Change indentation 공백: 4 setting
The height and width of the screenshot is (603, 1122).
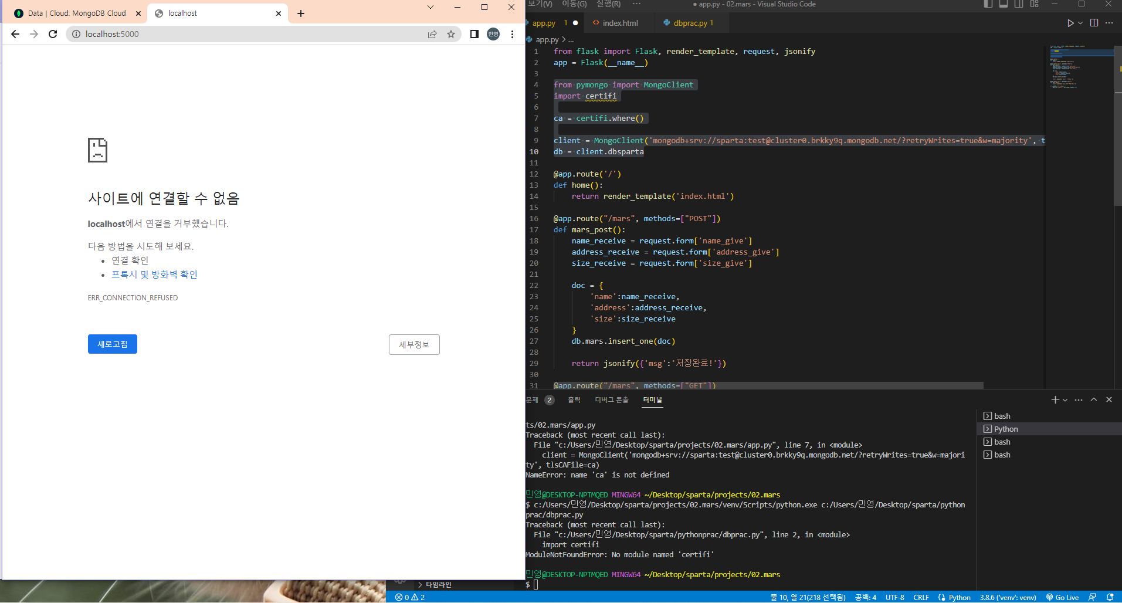tap(865, 597)
